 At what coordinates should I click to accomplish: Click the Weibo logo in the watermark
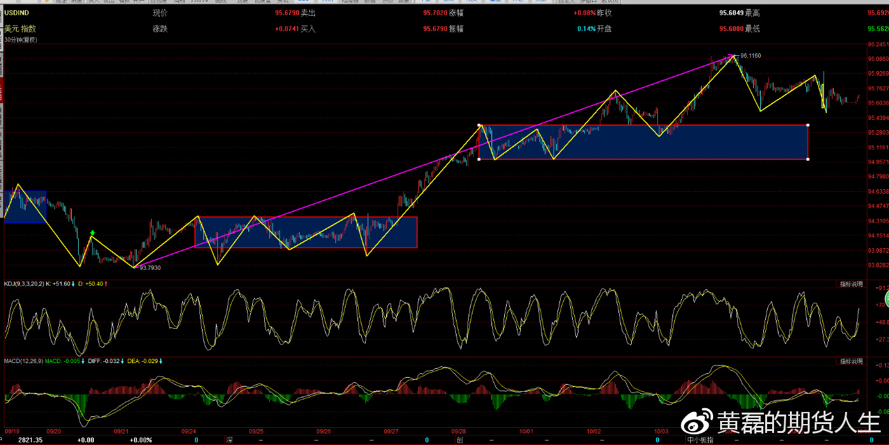click(698, 422)
